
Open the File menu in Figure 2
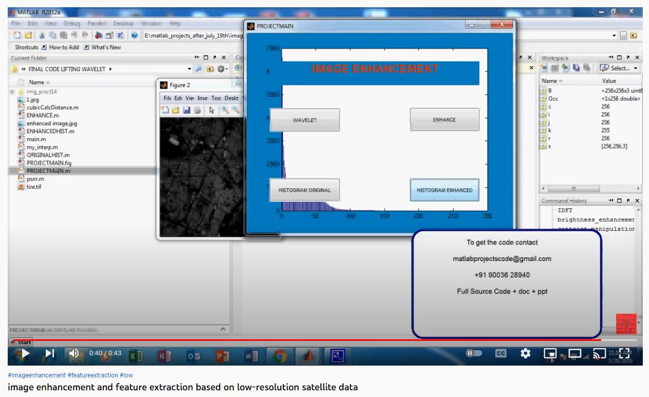167,98
